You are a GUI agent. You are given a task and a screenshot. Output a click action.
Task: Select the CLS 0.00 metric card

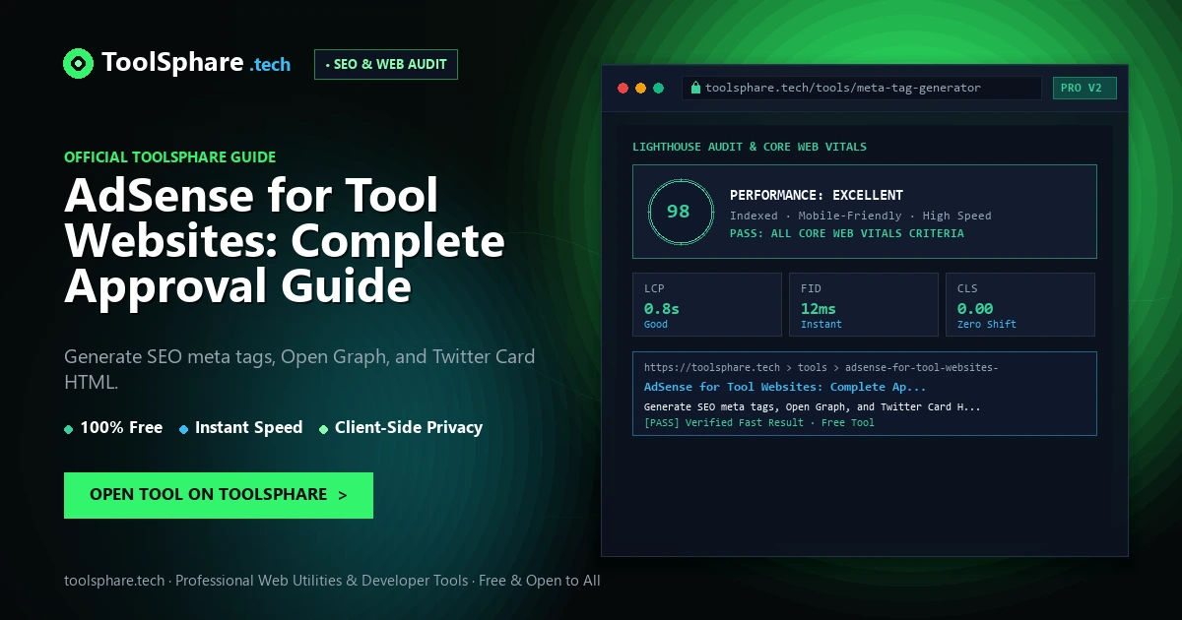tap(1020, 304)
